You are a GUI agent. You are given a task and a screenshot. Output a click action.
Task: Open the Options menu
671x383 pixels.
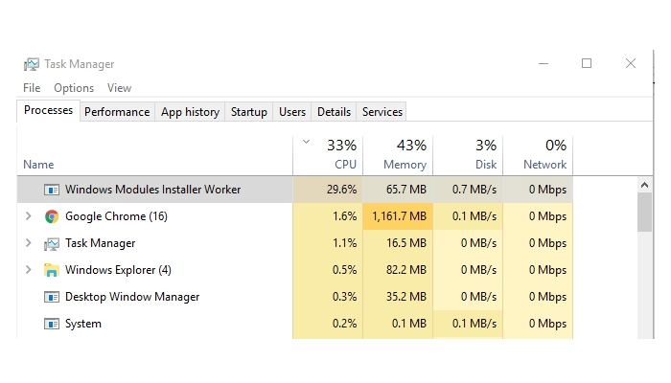74,88
